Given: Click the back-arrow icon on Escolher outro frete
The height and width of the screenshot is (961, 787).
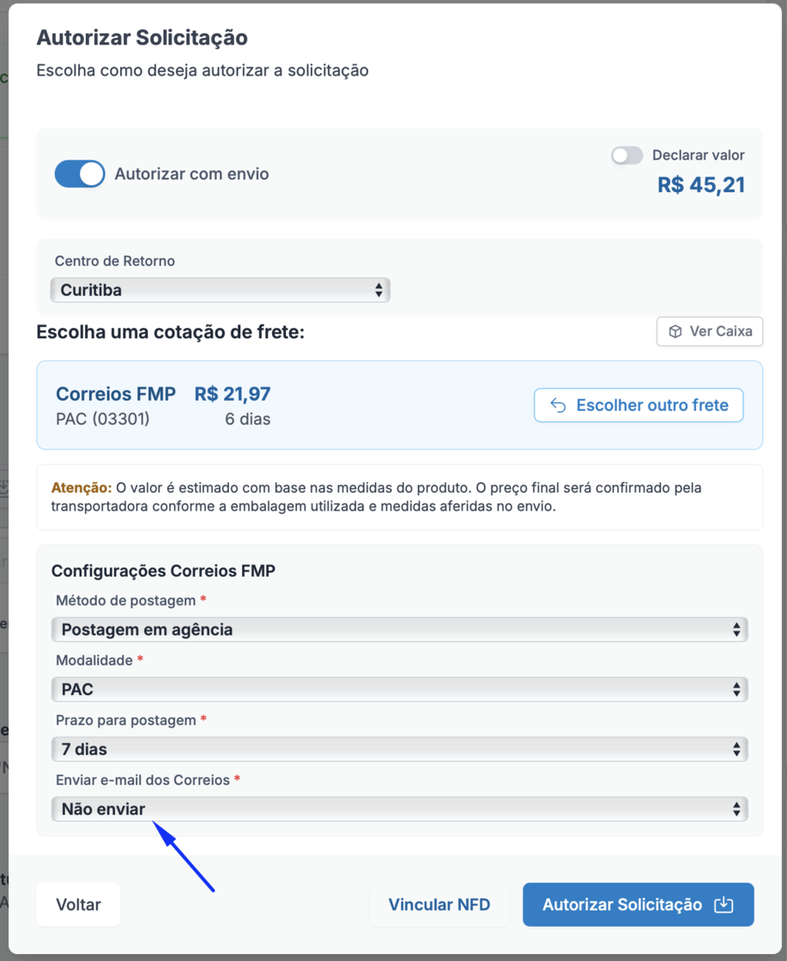Looking at the screenshot, I should tap(558, 406).
